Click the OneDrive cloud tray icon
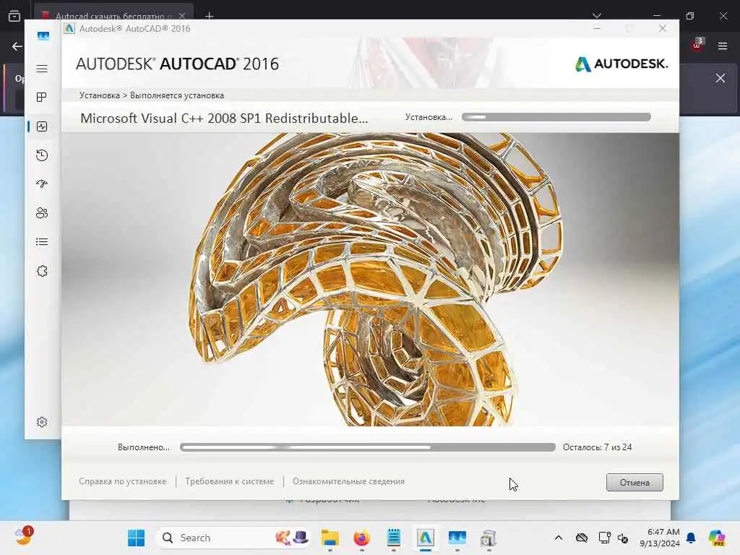The width and height of the screenshot is (740, 555). [x=582, y=538]
